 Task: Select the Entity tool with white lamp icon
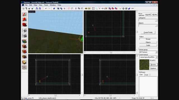pos(24,30)
